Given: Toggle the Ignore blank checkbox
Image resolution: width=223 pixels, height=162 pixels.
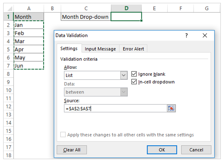Looking at the screenshot, I should coord(134,74).
